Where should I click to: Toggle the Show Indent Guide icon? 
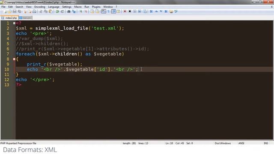click(x=113, y=12)
